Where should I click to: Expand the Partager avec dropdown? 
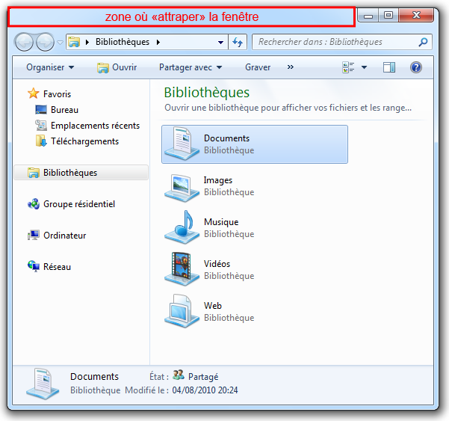point(191,67)
